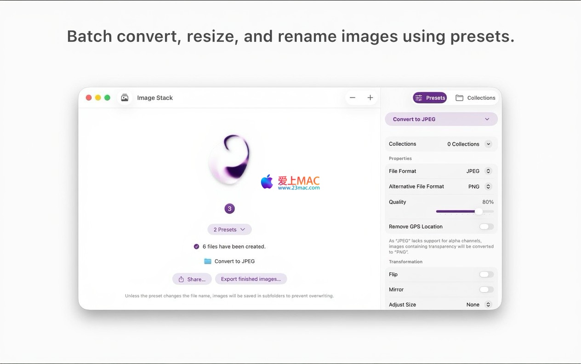Switch to the Collections tab
The width and height of the screenshot is (581, 364).
[475, 98]
